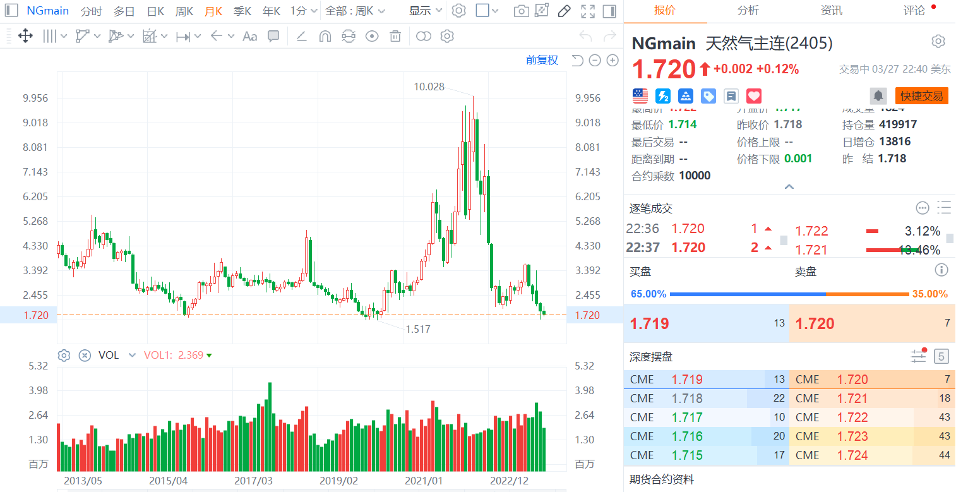Toggle the magnet snap mode
The image size is (956, 492).
coord(325,36)
